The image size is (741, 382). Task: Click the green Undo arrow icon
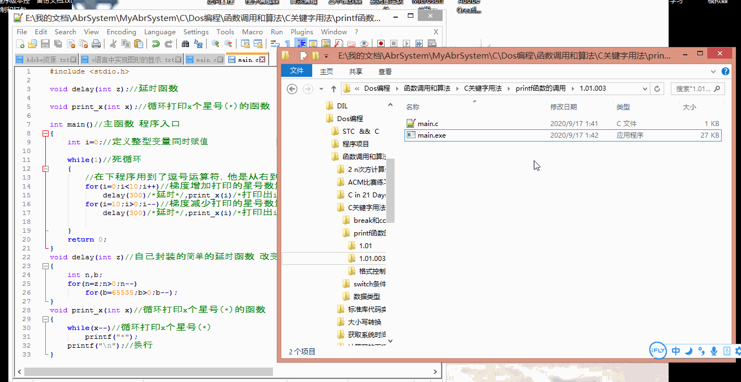[156, 44]
